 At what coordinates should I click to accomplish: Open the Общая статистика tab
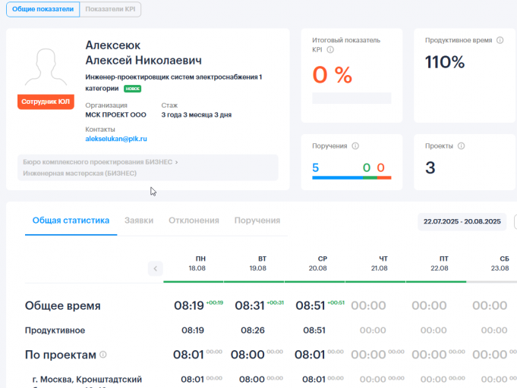click(71, 221)
